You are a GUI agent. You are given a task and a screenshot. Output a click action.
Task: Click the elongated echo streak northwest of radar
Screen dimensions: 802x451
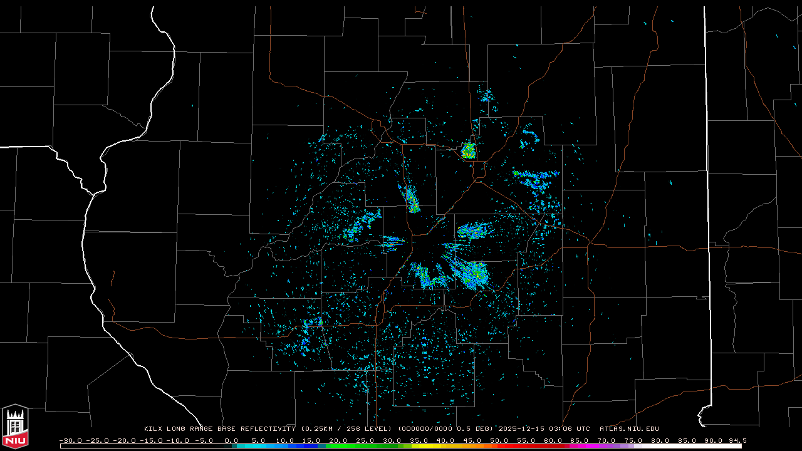(411, 199)
